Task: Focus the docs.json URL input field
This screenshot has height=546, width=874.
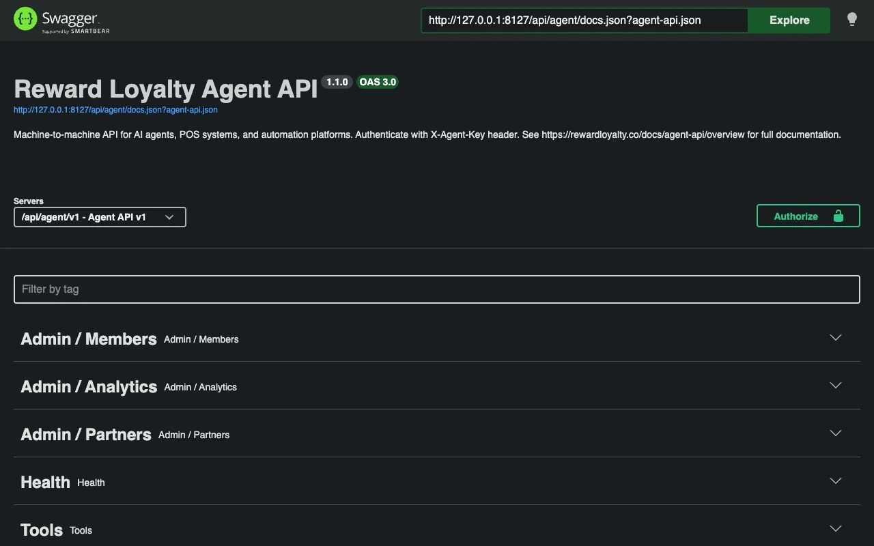Action: (x=584, y=20)
